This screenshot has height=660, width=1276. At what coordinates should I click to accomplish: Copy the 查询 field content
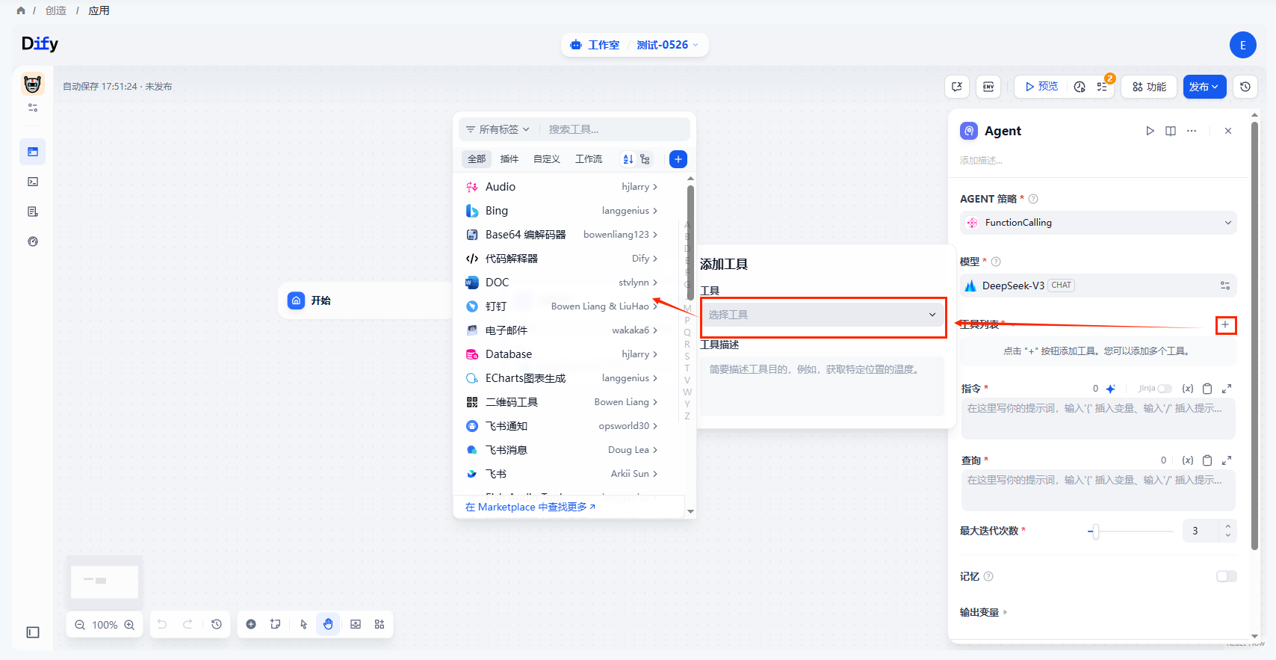click(1207, 460)
